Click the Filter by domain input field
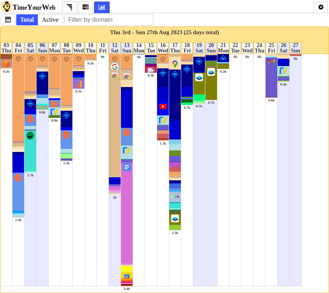Screen dimensions: 329x293 tap(109, 19)
